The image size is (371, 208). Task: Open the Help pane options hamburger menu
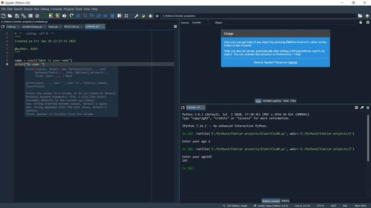[368, 23]
